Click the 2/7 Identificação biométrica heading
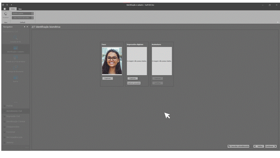The image size is (280, 158). (46, 27)
